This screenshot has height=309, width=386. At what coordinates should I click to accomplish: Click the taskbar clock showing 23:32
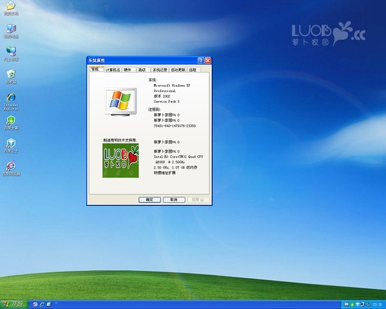pyautogui.click(x=376, y=304)
